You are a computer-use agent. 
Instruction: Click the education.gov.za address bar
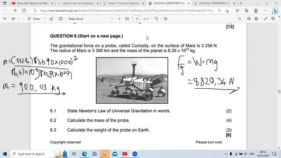[x=127, y=11]
